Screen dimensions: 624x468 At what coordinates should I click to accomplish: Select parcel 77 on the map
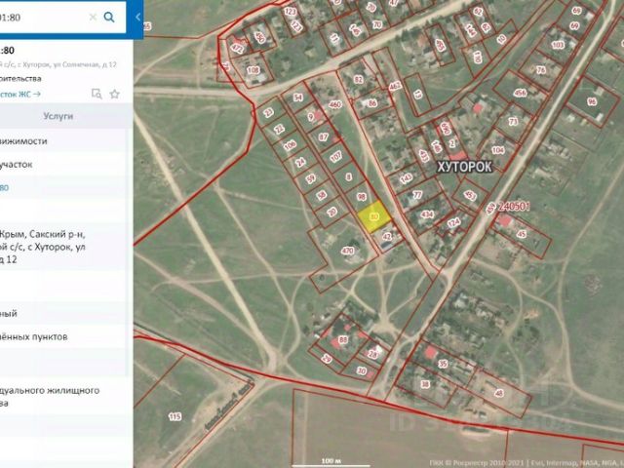click(x=417, y=195)
